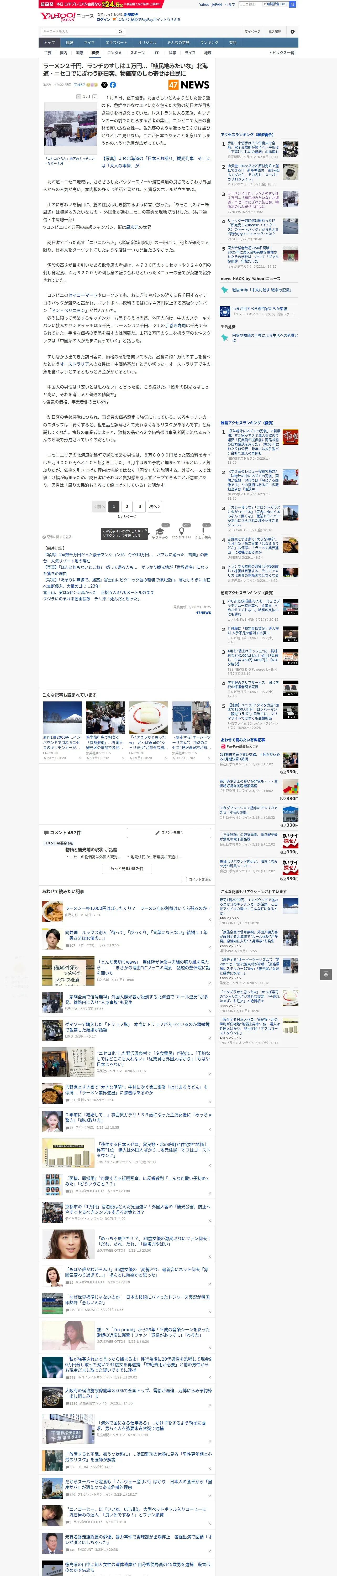337x1576 pixels.
Task: Click the web search magnifier button
Action: coord(292,4)
